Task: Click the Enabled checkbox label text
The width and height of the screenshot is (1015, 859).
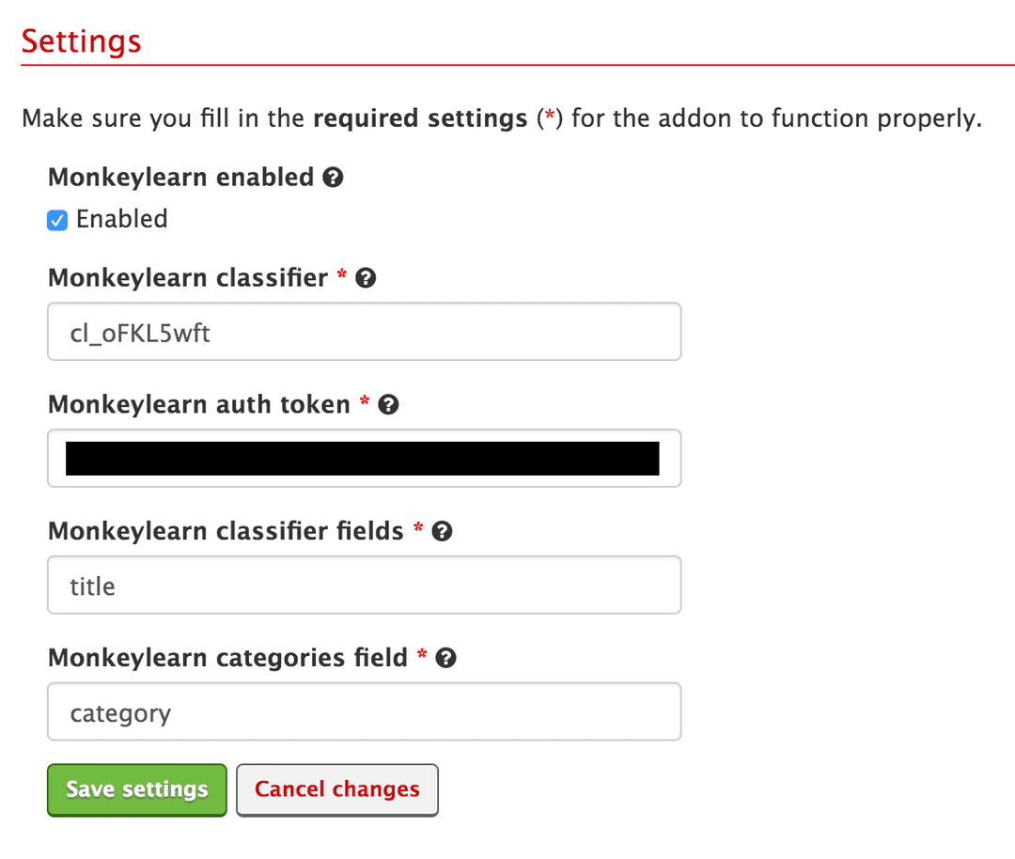Action: point(121,219)
